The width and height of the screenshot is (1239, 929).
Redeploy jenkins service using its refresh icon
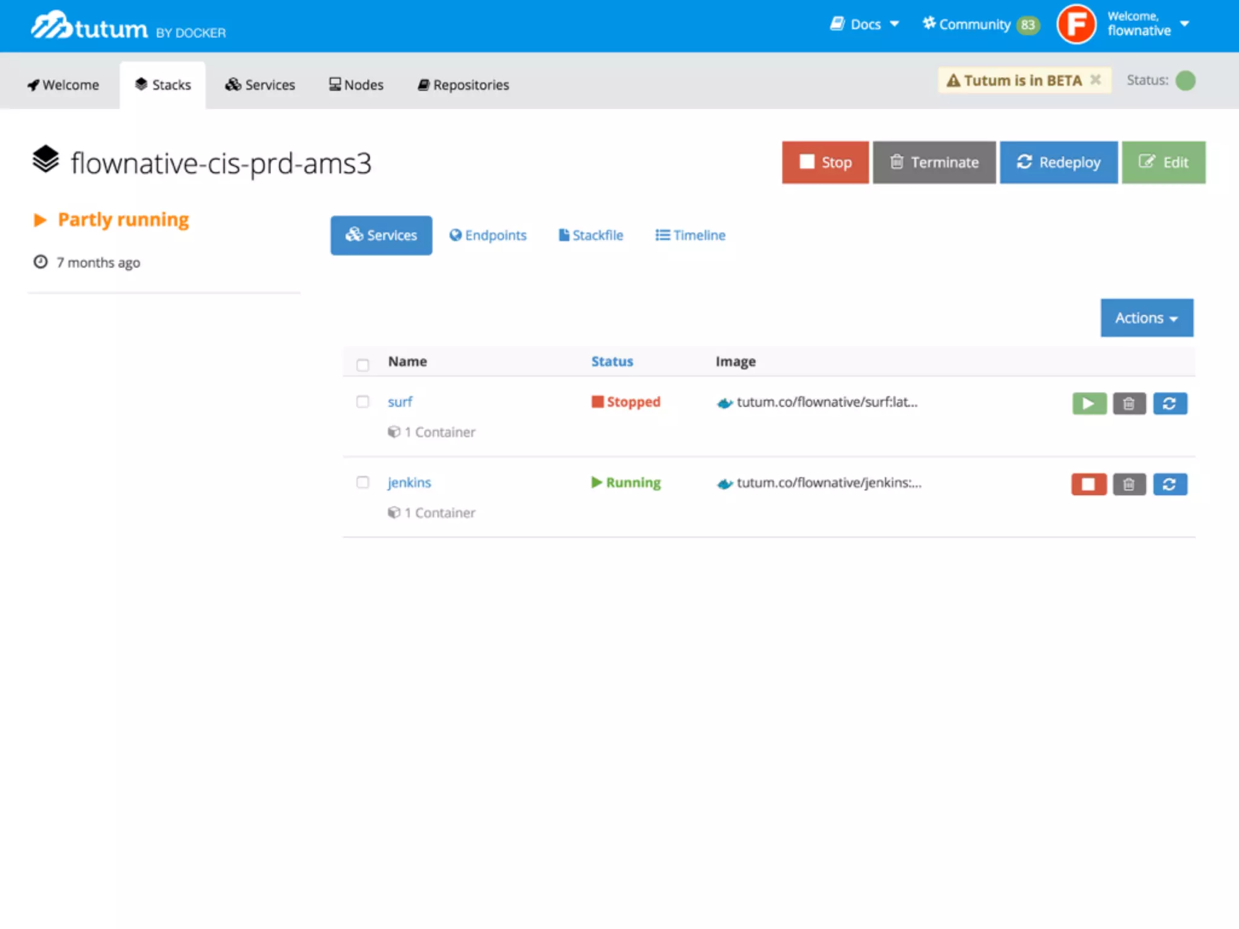point(1169,484)
